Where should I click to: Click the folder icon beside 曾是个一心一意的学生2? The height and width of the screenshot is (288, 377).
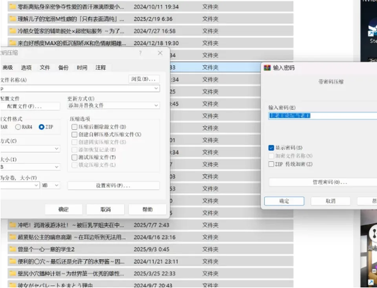tap(12, 249)
